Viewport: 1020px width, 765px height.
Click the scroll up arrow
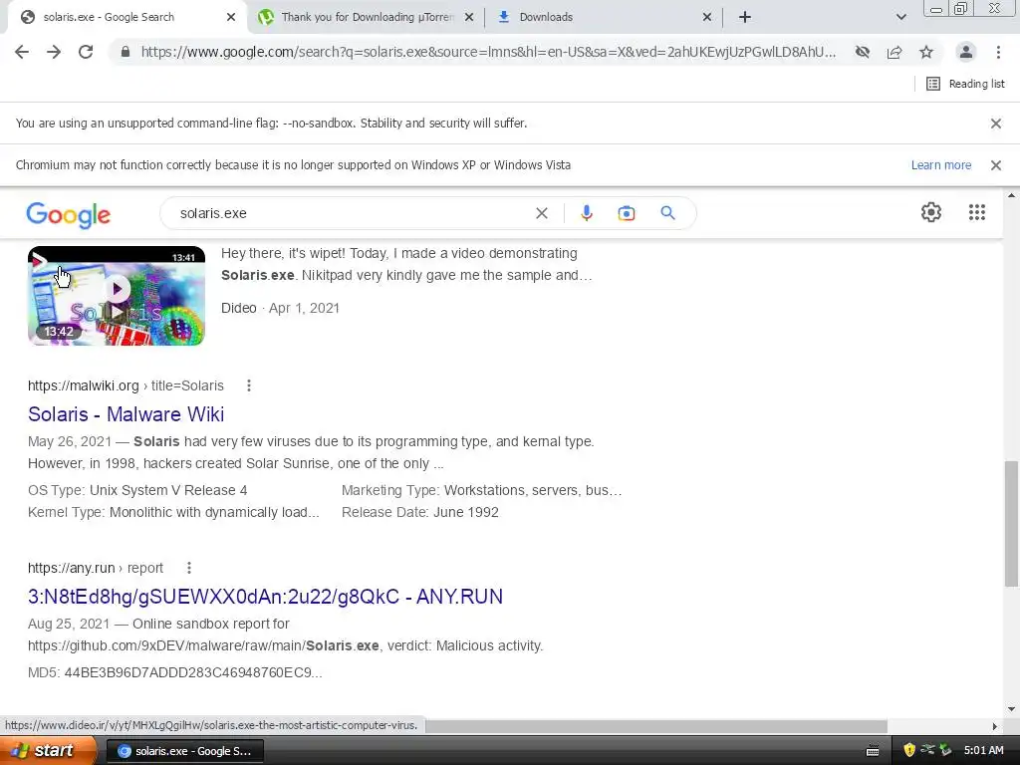click(x=1011, y=195)
